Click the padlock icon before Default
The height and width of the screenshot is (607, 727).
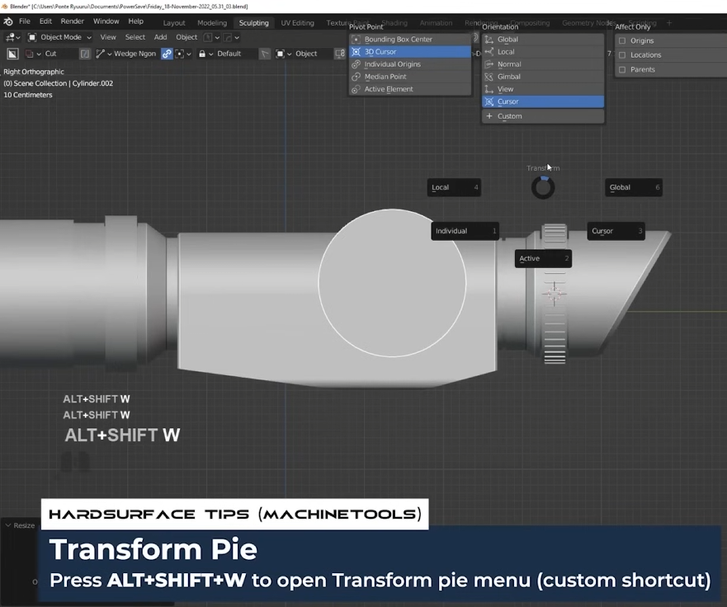[x=202, y=54]
